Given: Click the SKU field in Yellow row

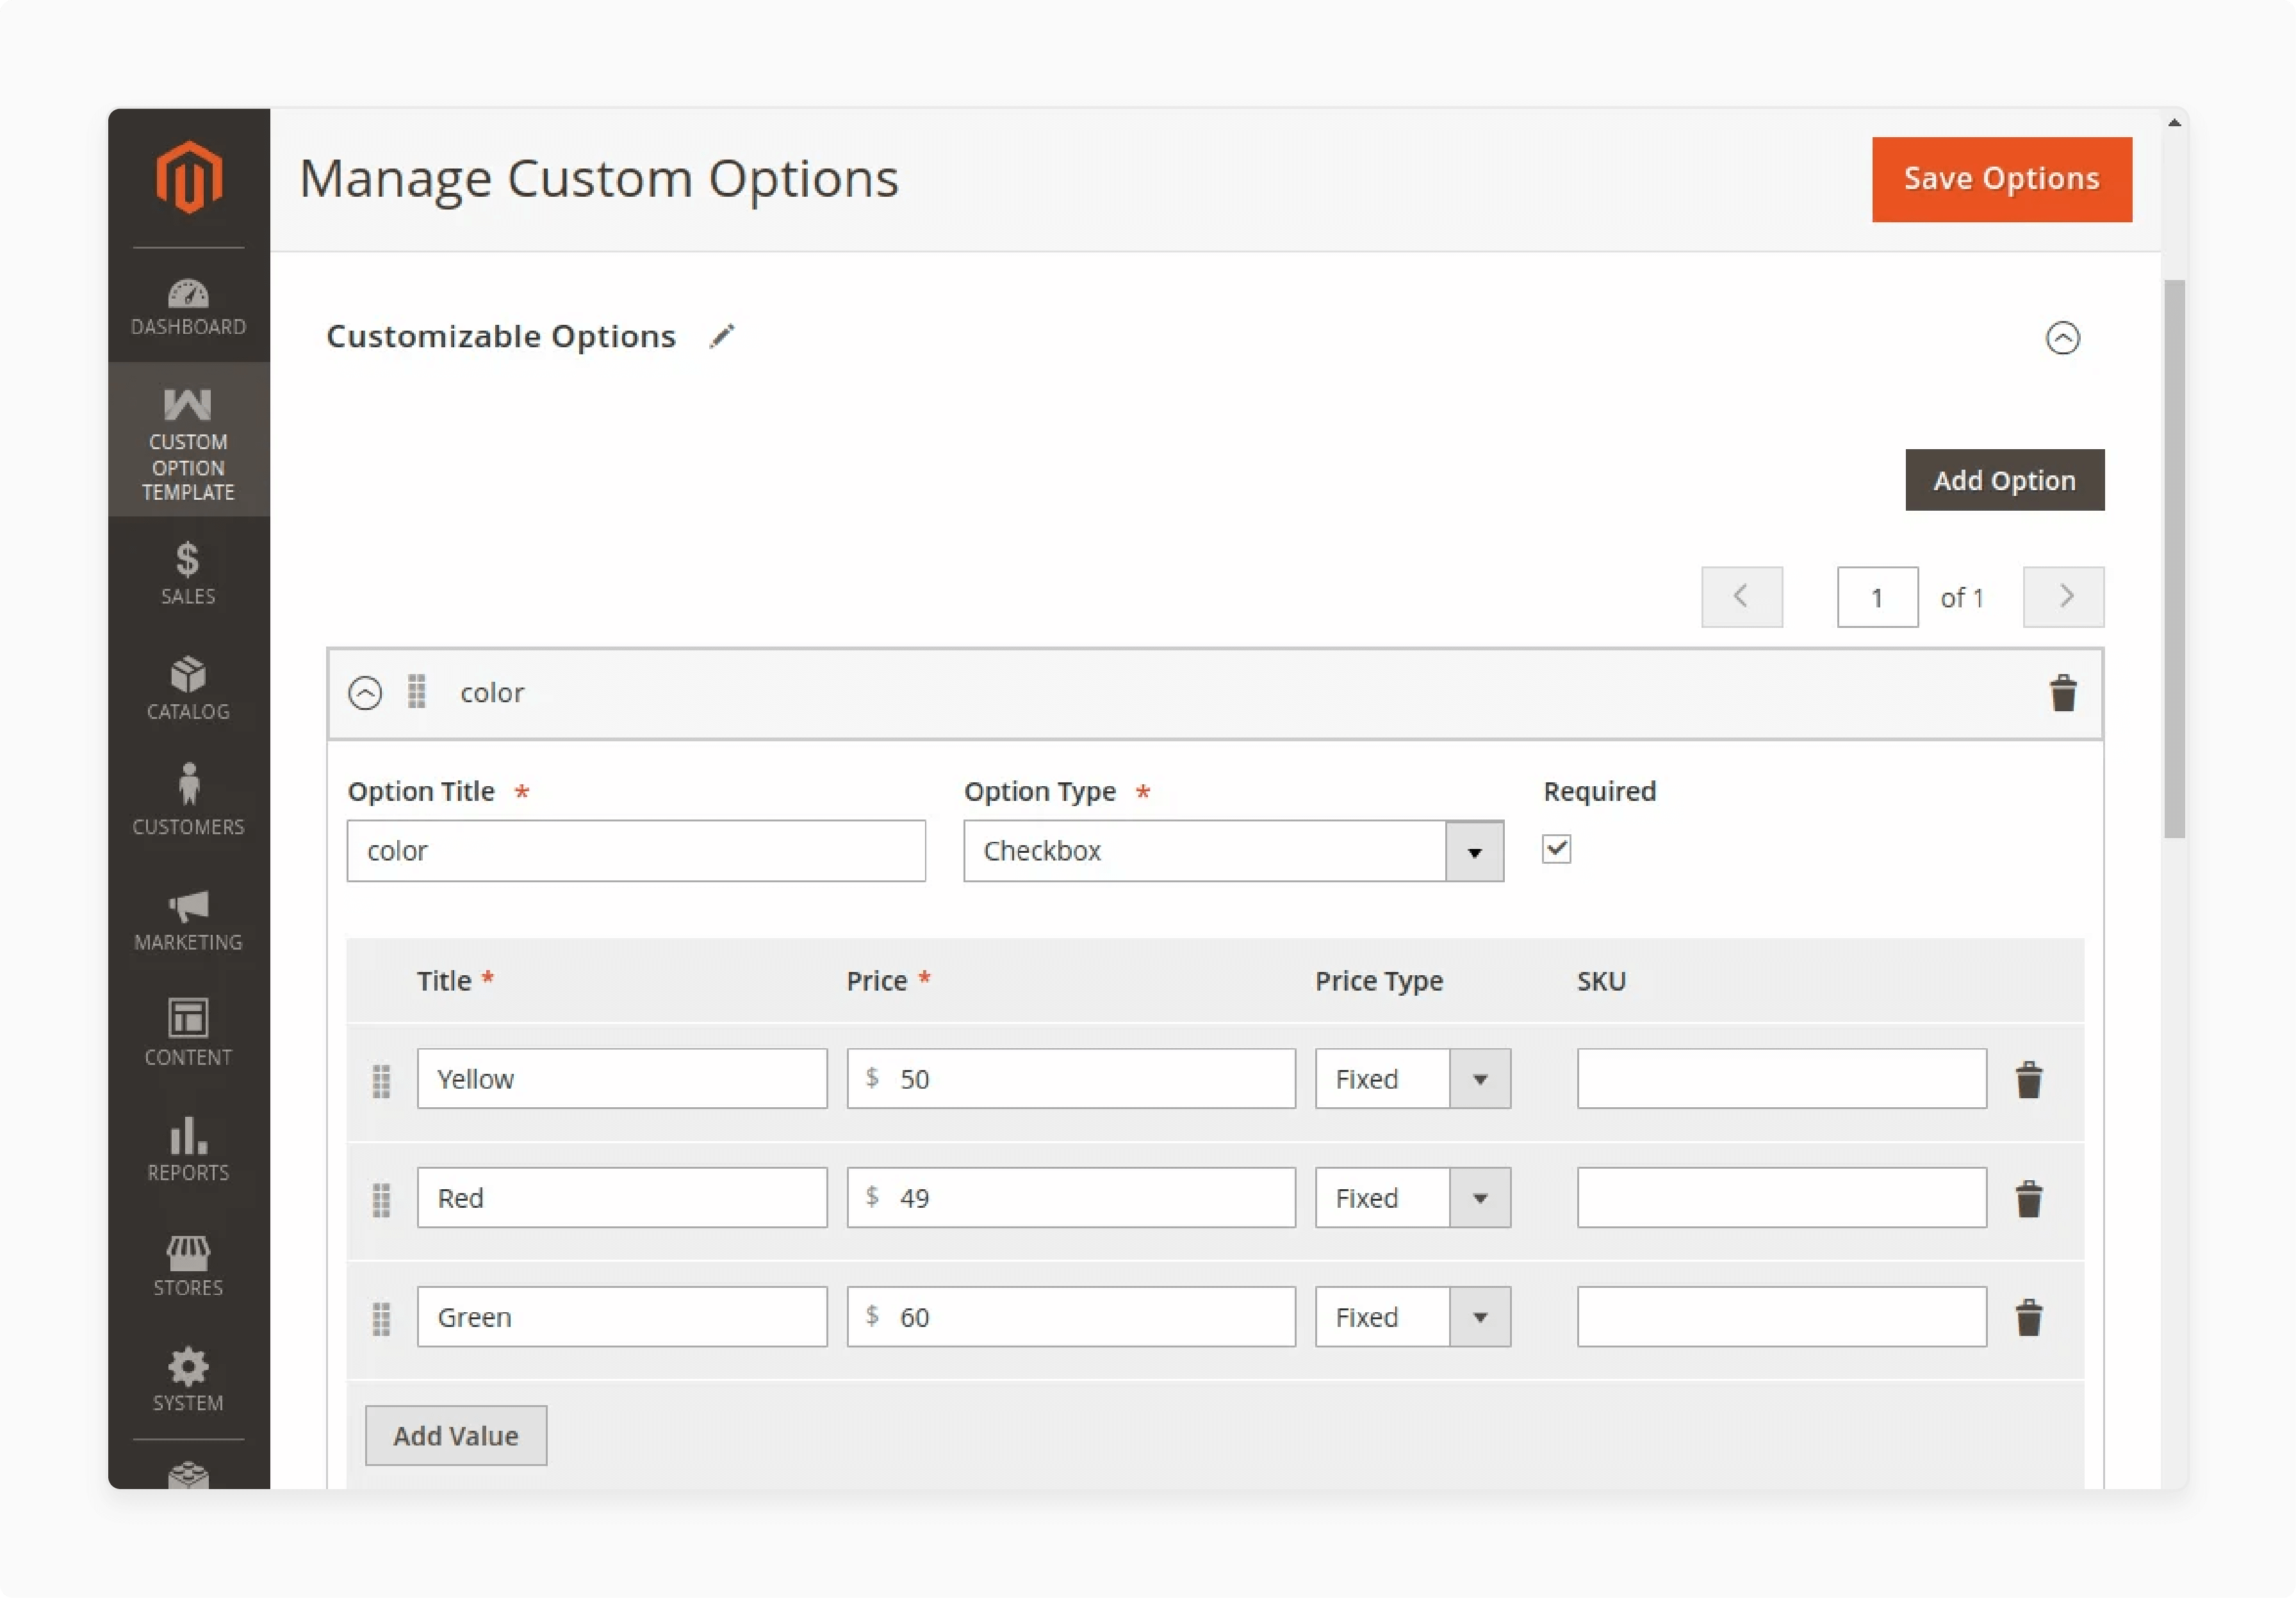Looking at the screenshot, I should (1782, 1079).
